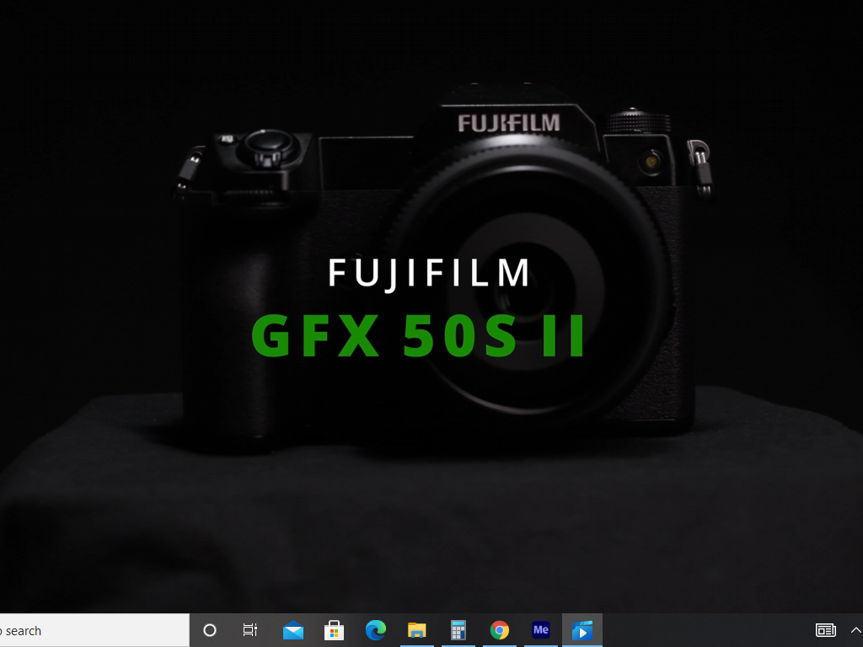Launch the Mail app from taskbar
This screenshot has width=863, height=647.
point(292,630)
